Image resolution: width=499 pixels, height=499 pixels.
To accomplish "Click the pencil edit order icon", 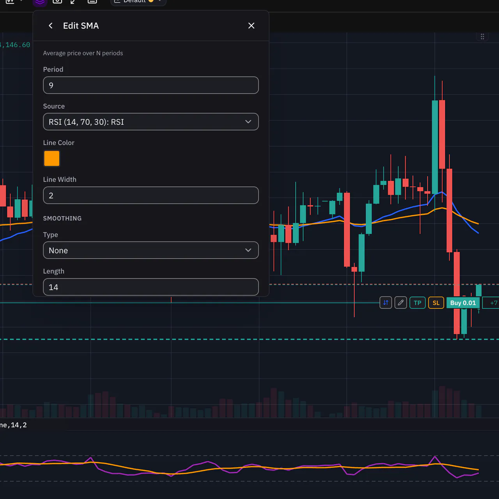I will [x=401, y=303].
